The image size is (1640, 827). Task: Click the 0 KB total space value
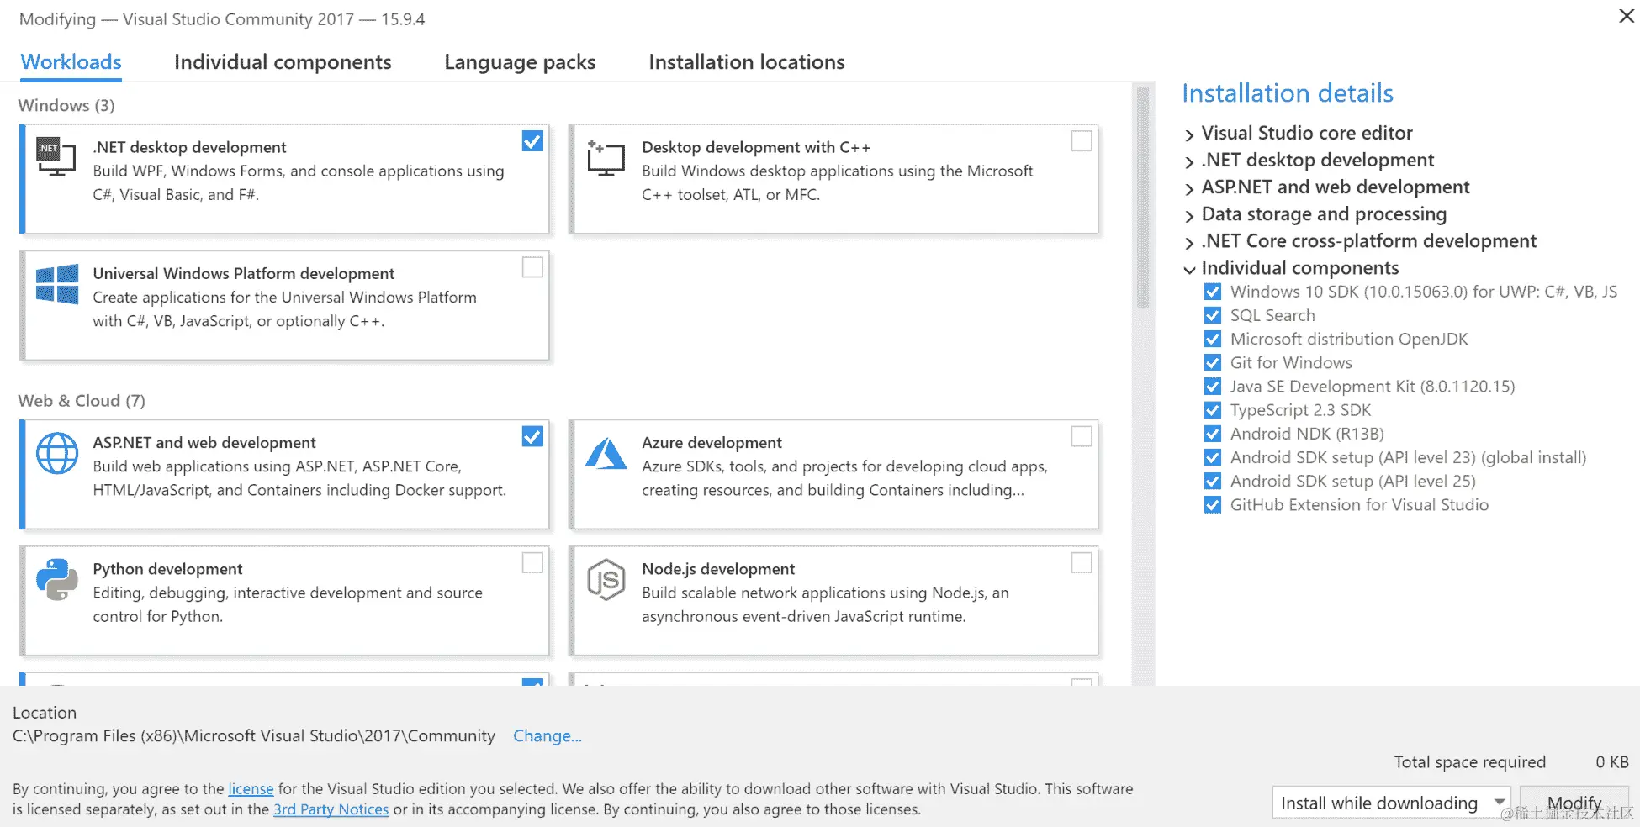pyautogui.click(x=1612, y=761)
